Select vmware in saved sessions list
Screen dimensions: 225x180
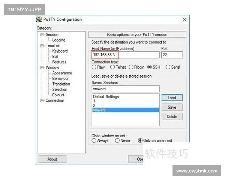point(125,110)
